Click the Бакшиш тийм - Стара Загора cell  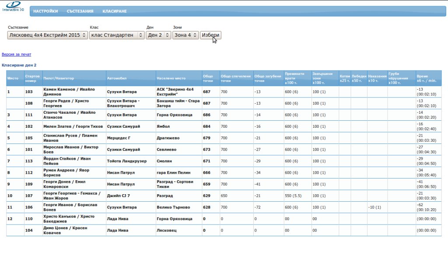tap(178, 103)
